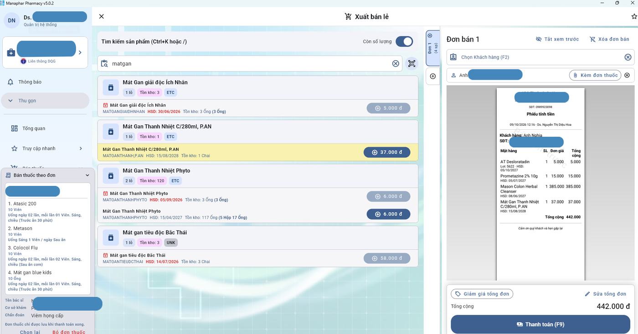Click the Chọn lại link
Image resolution: width=638 pixels, height=334 pixels.
[30, 332]
